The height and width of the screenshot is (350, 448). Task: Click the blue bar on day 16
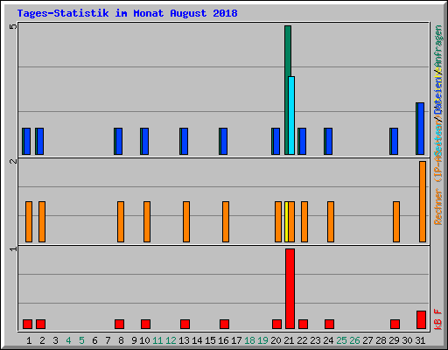(x=224, y=141)
